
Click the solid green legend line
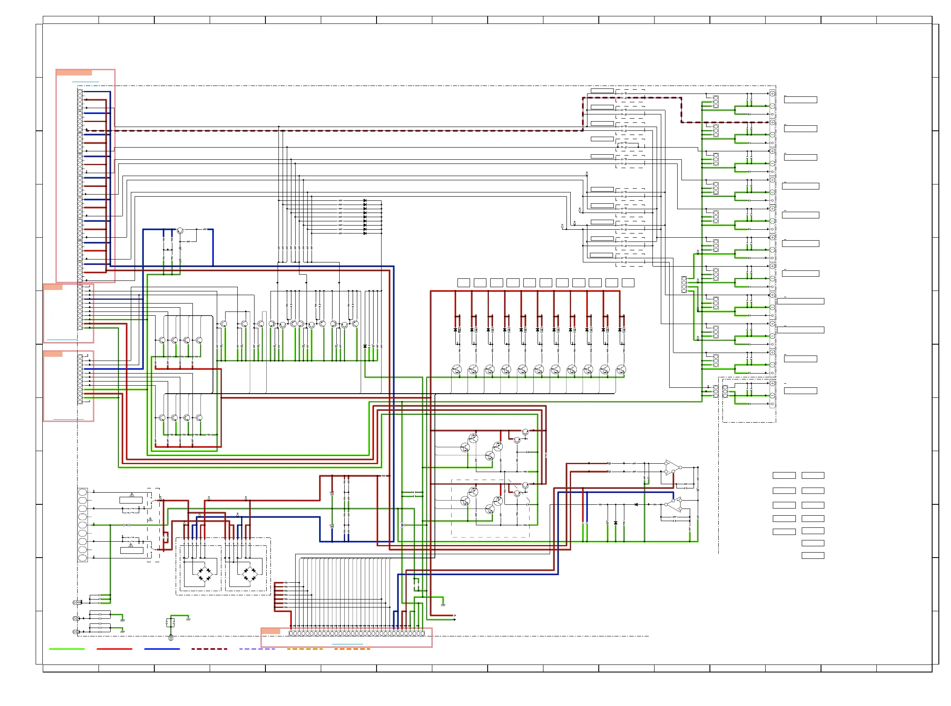click(67, 649)
